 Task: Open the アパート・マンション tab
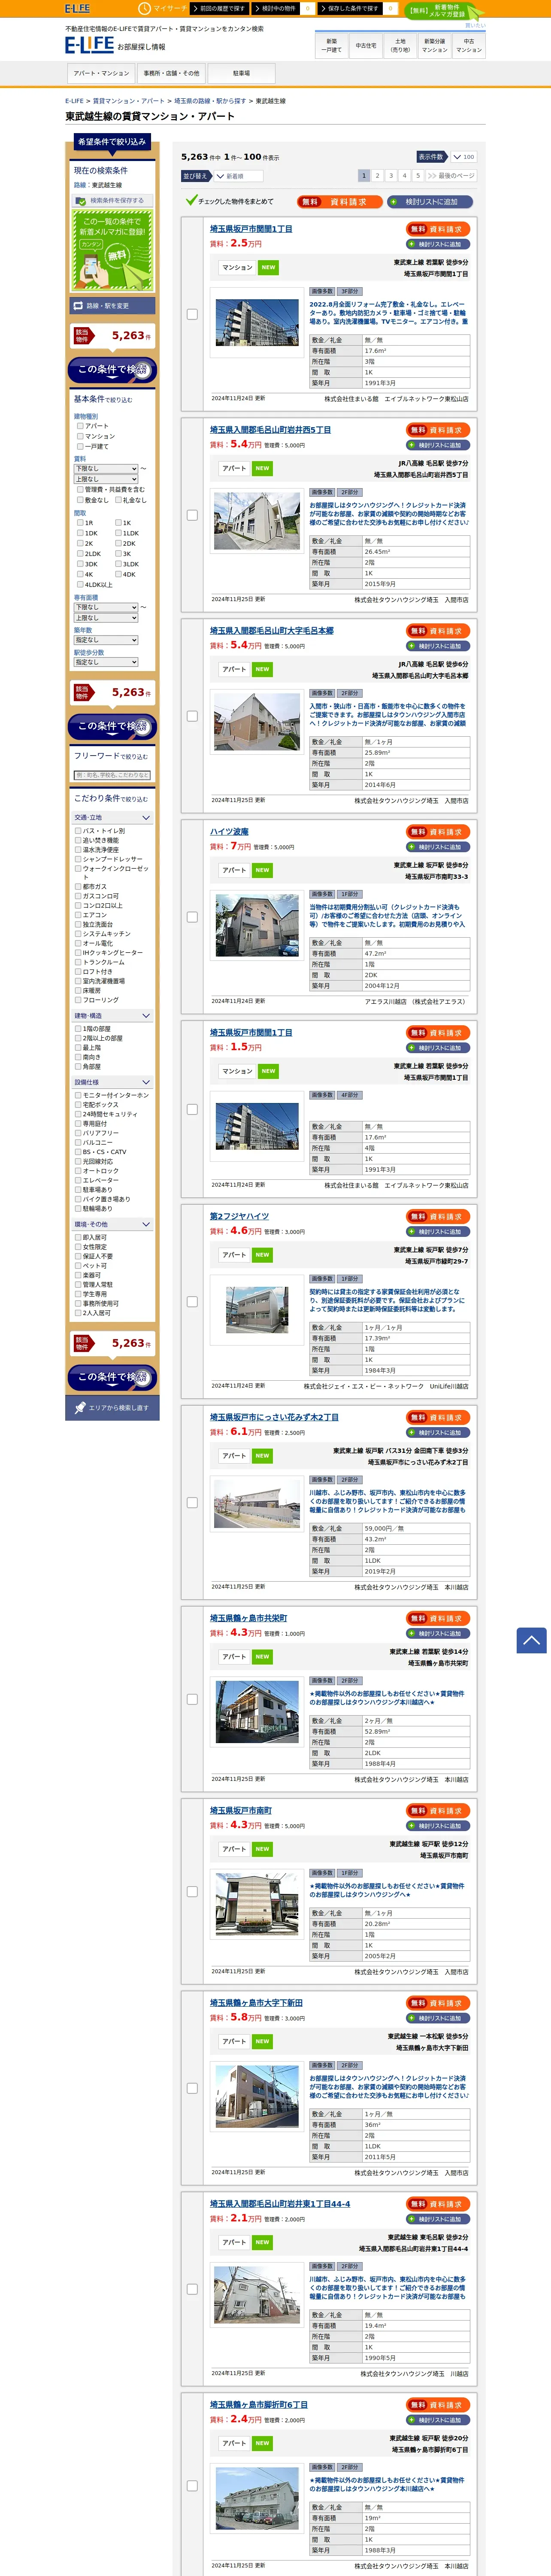101,73
